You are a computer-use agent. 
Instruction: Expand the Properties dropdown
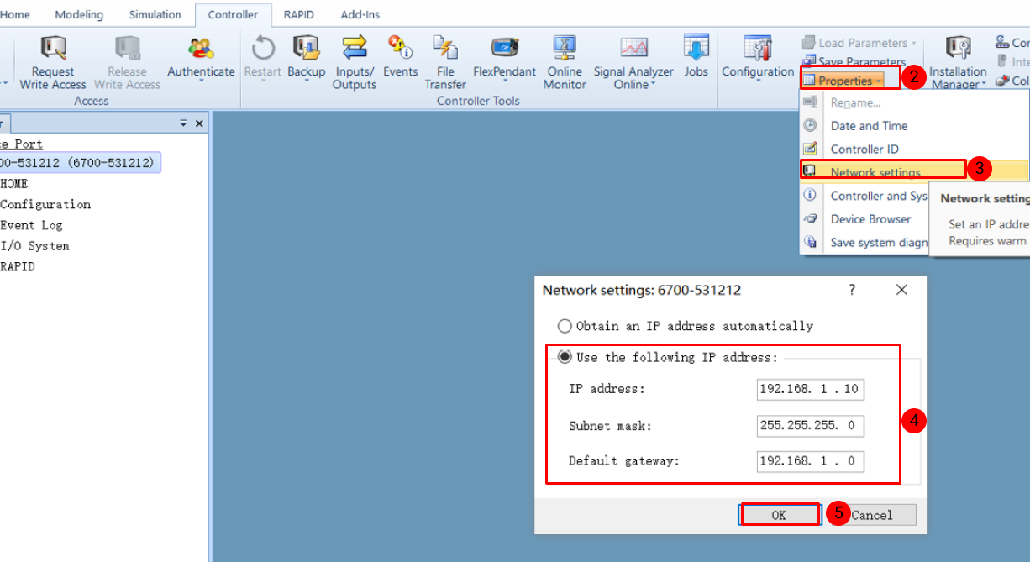point(842,81)
